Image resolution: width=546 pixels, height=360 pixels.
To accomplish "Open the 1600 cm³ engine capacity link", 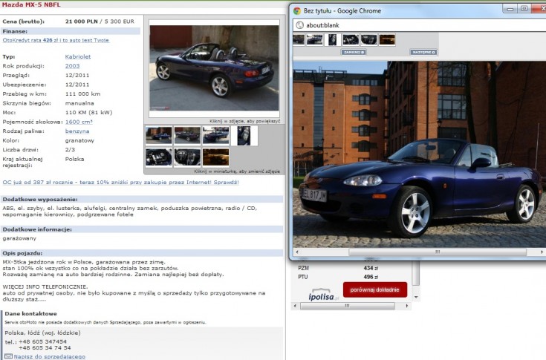I will (x=79, y=122).
